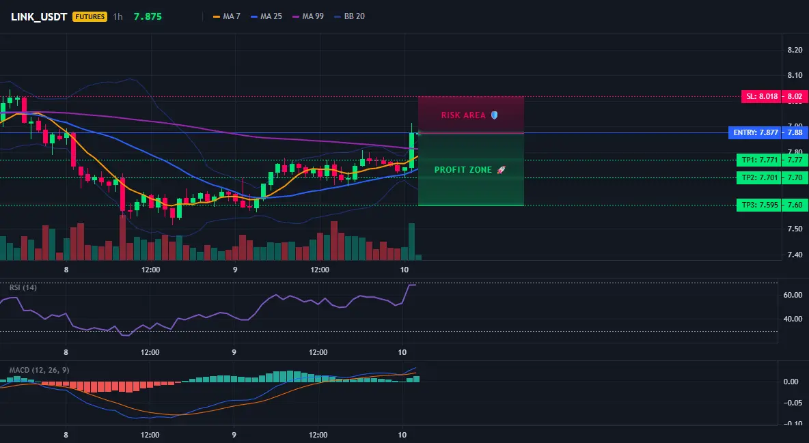The image size is (809, 443).
Task: Click the TP1: 7.771 target label
Action: click(758, 160)
